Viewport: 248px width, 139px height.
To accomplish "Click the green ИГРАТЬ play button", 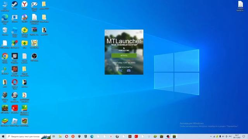I will 124,56.
